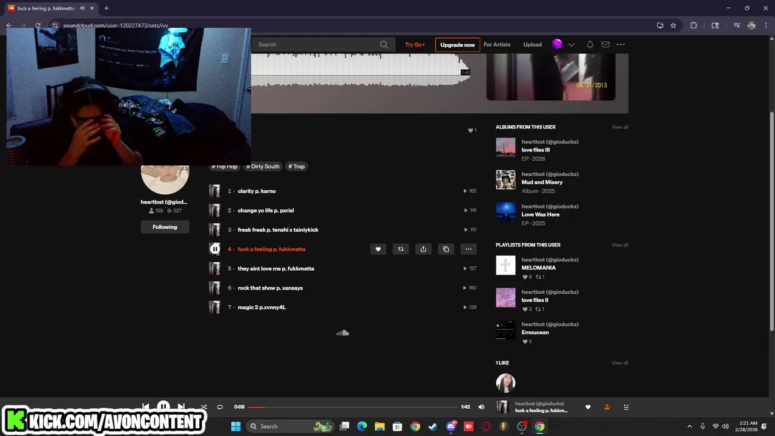Play magic 2 p.xvnny4L
The width and height of the screenshot is (775, 436).
[x=262, y=307]
